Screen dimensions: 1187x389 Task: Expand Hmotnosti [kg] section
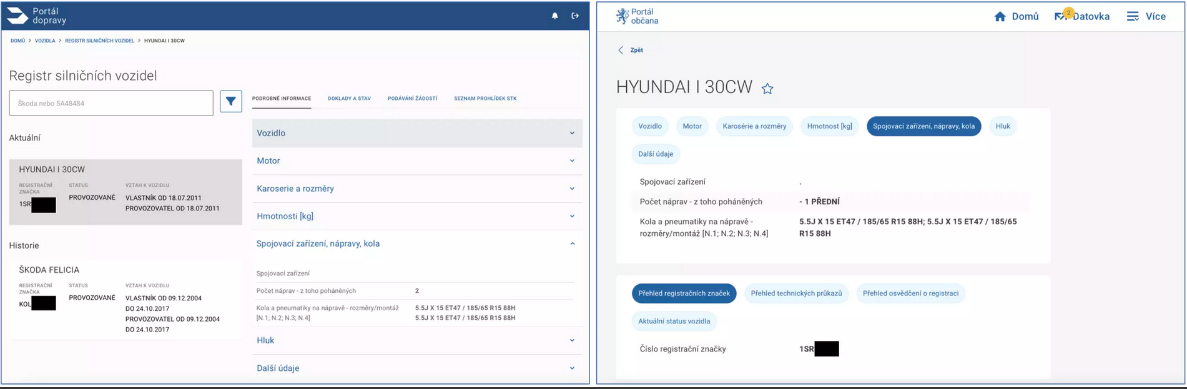click(417, 216)
